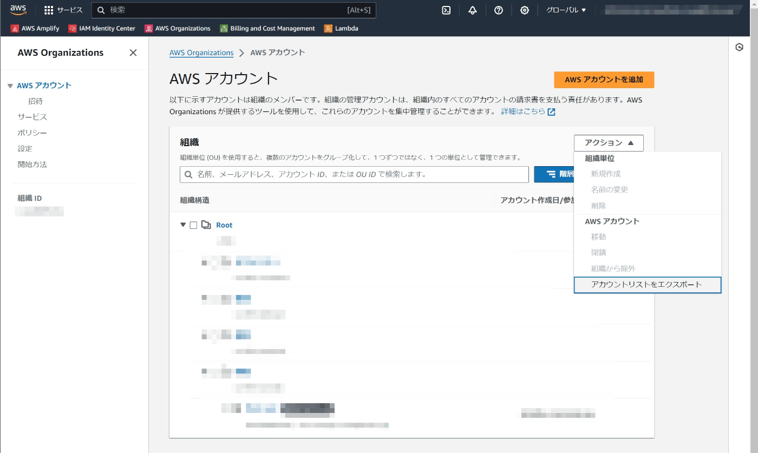
Task: Open the help question mark icon
Action: (499, 10)
